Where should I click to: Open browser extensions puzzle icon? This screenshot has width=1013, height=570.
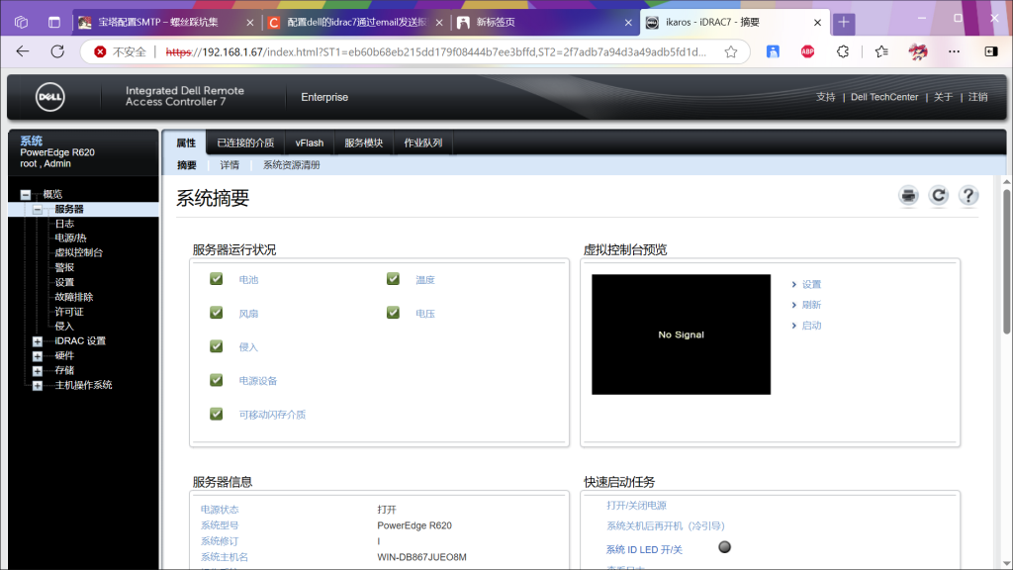843,51
